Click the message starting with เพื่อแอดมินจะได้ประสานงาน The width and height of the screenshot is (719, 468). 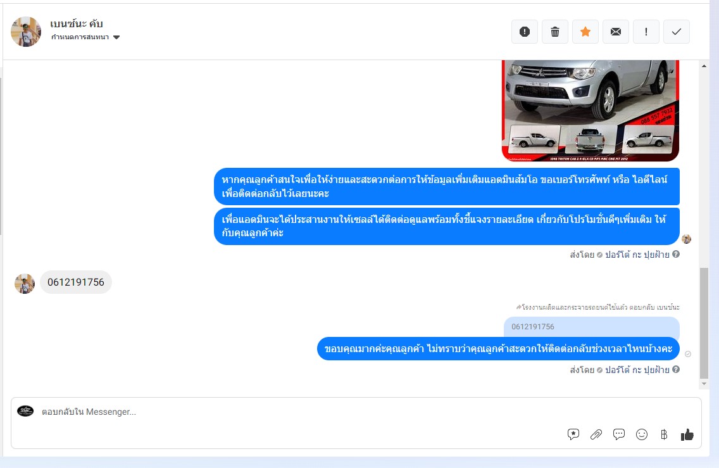click(447, 226)
